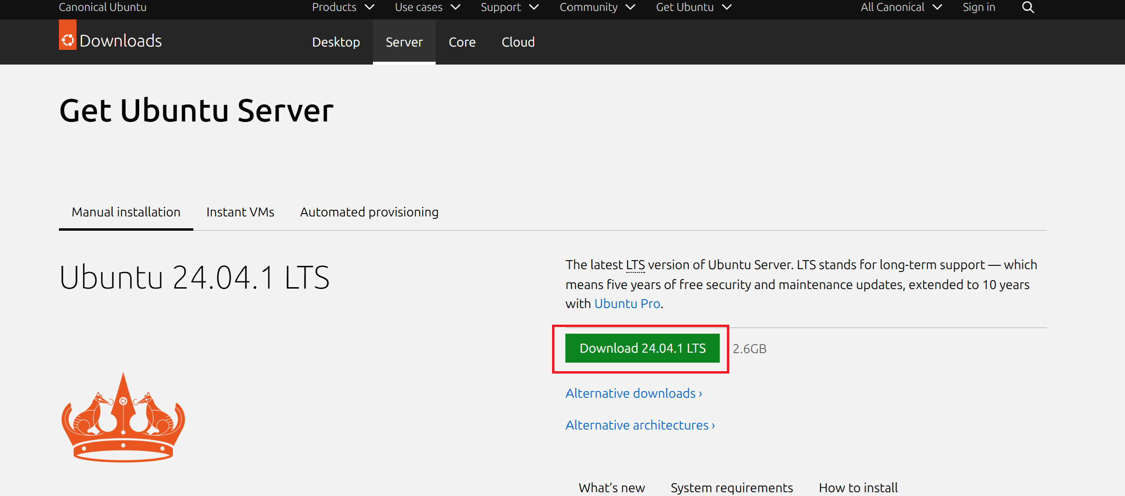Expand the All Canonical menu
Viewport: 1125px width, 496px height.
(x=901, y=7)
